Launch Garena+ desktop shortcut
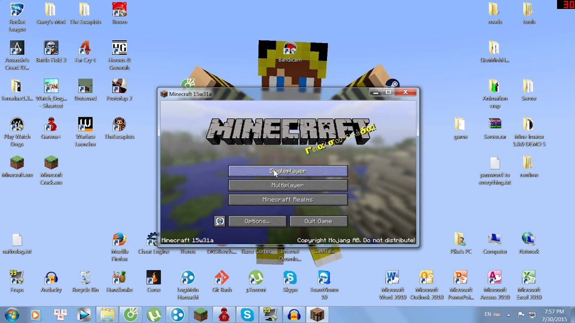Viewport: 575px width, 323px height. click(x=51, y=128)
